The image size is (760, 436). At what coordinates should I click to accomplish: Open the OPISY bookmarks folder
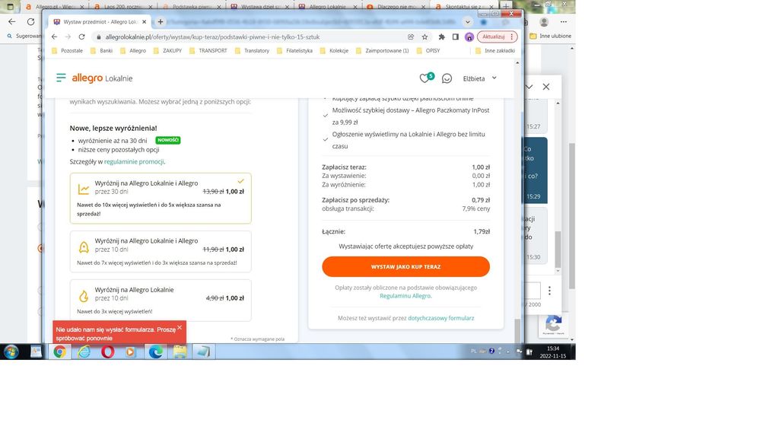click(428, 50)
